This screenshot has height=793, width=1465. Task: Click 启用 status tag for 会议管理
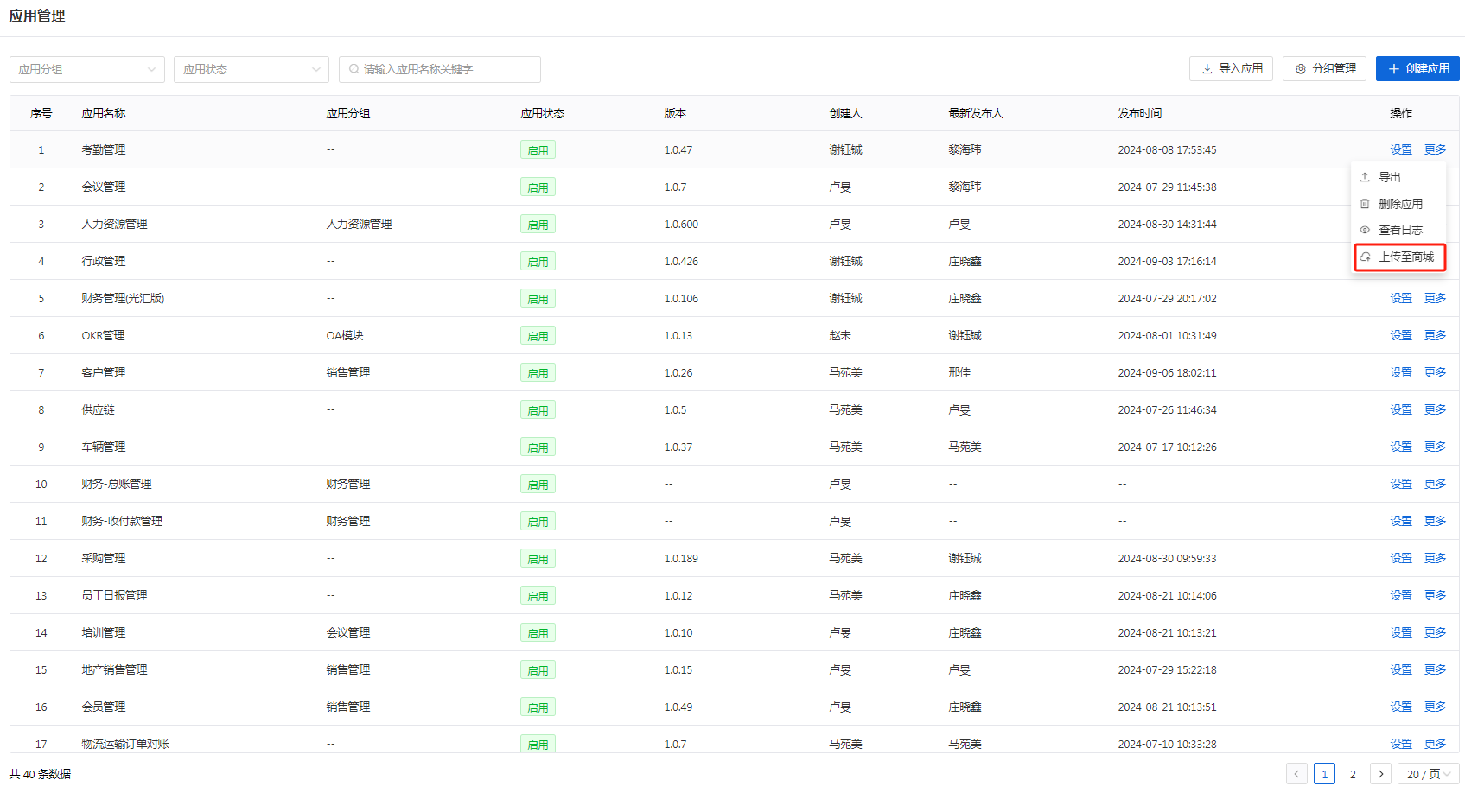click(538, 187)
